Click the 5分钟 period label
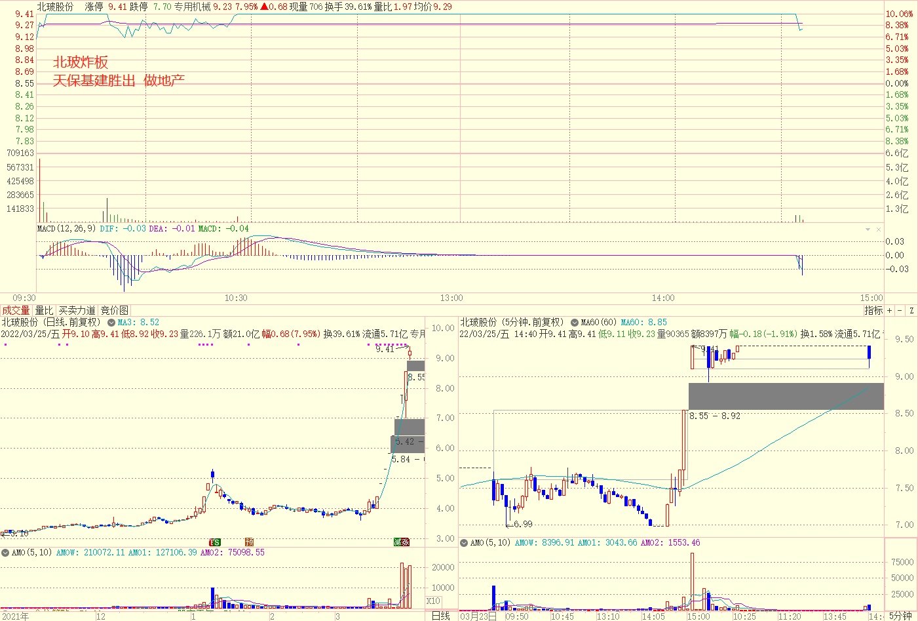Screen dimensions: 918x621 [x=900, y=616]
